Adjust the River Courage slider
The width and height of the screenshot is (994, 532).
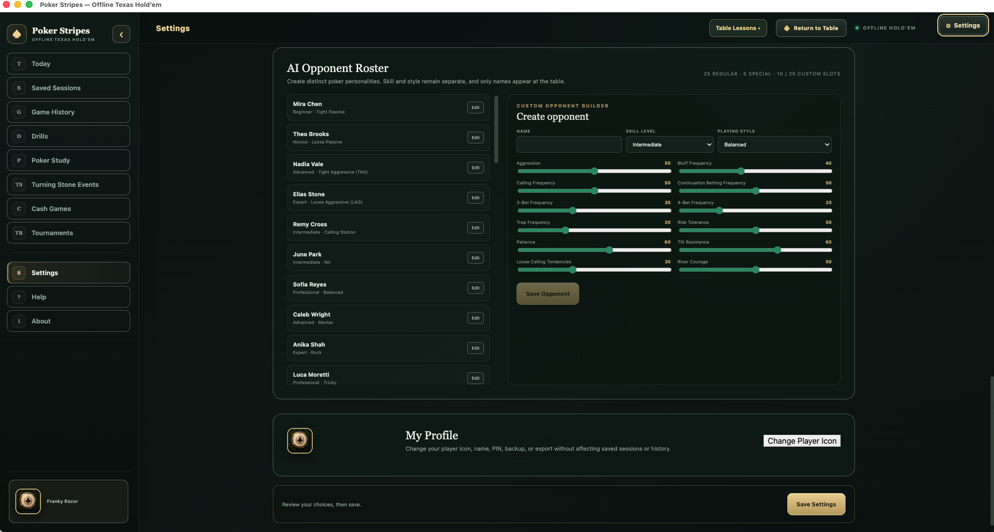[x=755, y=270]
